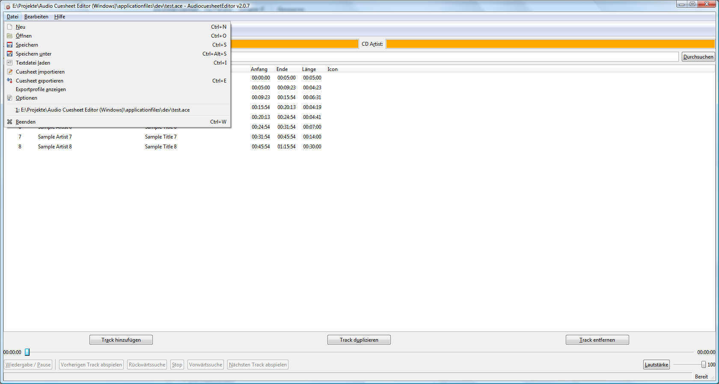Click the Vorwärtssuche button
Viewport: 719px width, 384px height.
pos(206,365)
